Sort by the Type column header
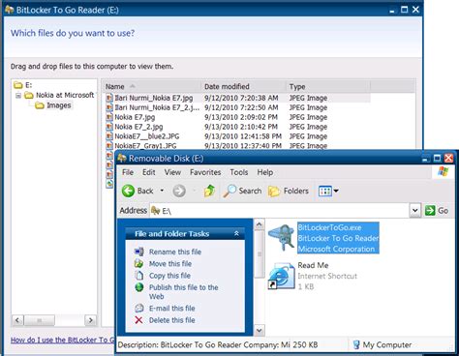The height and width of the screenshot is (356, 459). point(328,86)
